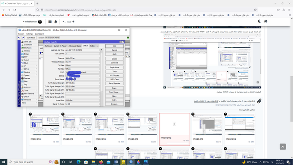Screen dimensions: 293x165
Task: Switch to Tx Power tab
Action: [x=48, y=46]
